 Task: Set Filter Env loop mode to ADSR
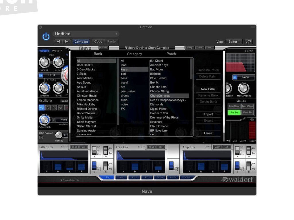74,147
